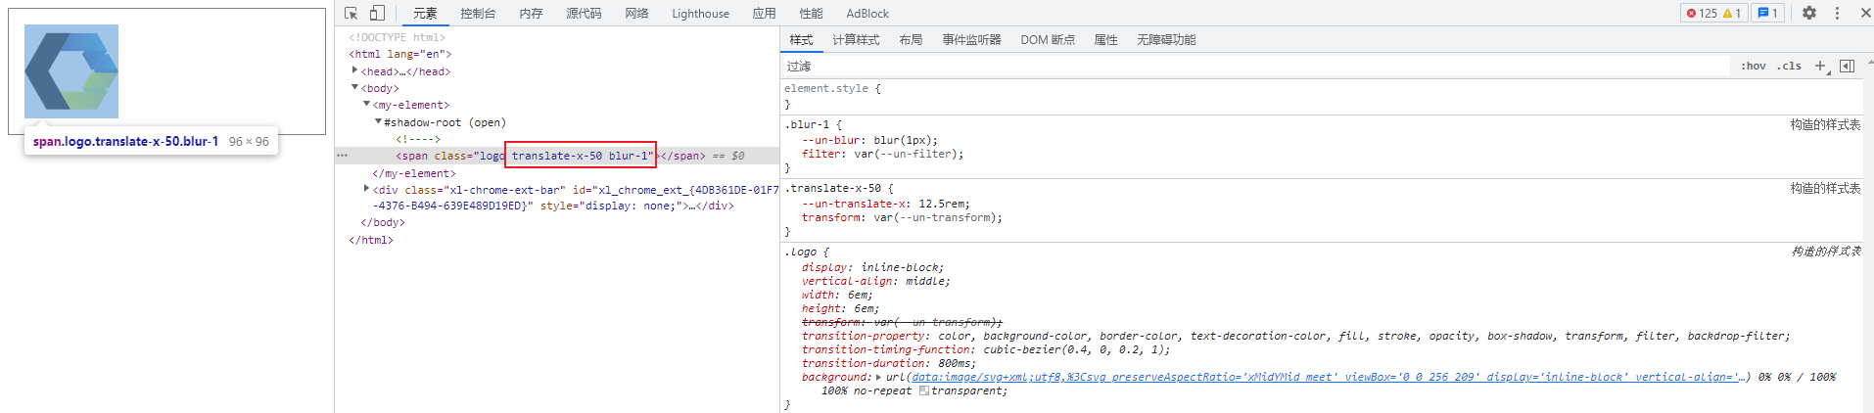1874x413 pixels.
Task: Switch to the 控制台 (Console) tab
Action: [478, 13]
